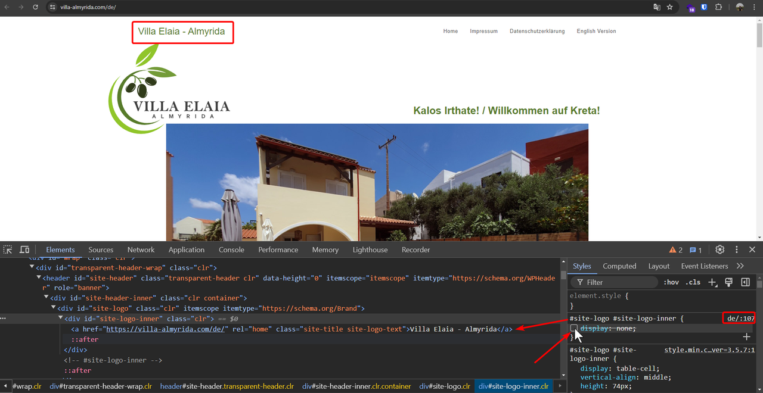Open purple extension with 18 badge
The width and height of the screenshot is (763, 393).
pos(691,8)
